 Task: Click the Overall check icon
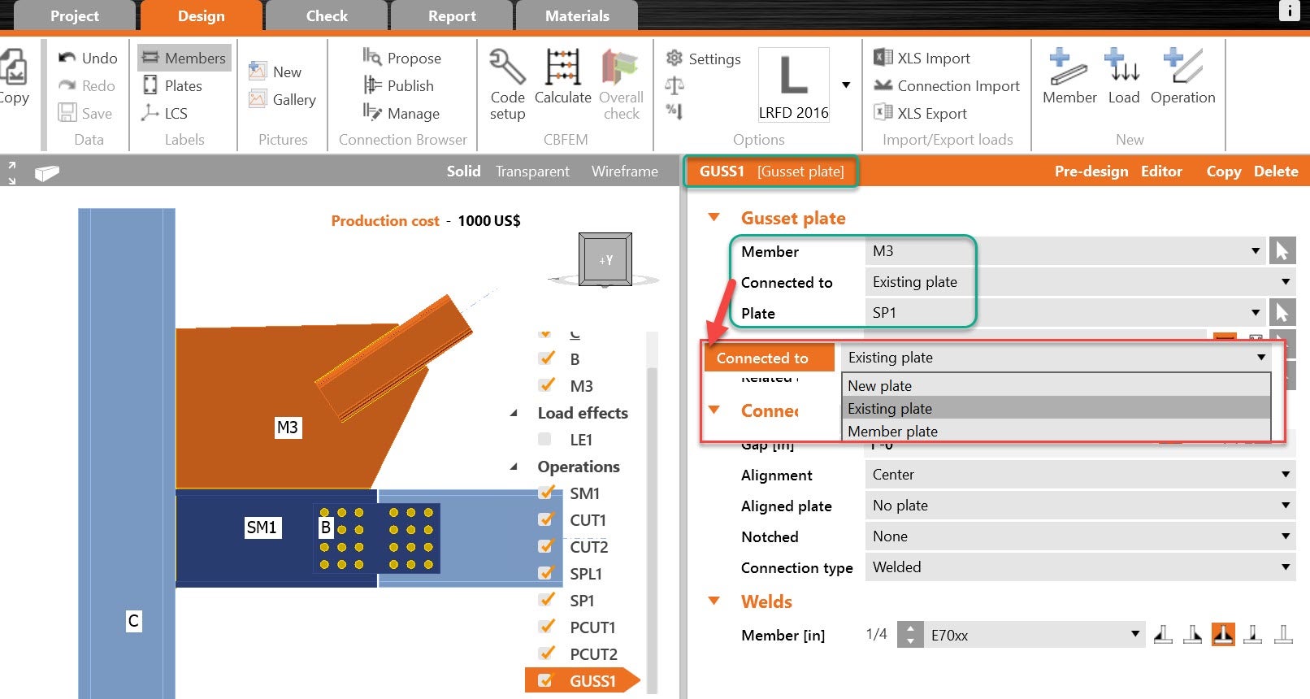(620, 67)
